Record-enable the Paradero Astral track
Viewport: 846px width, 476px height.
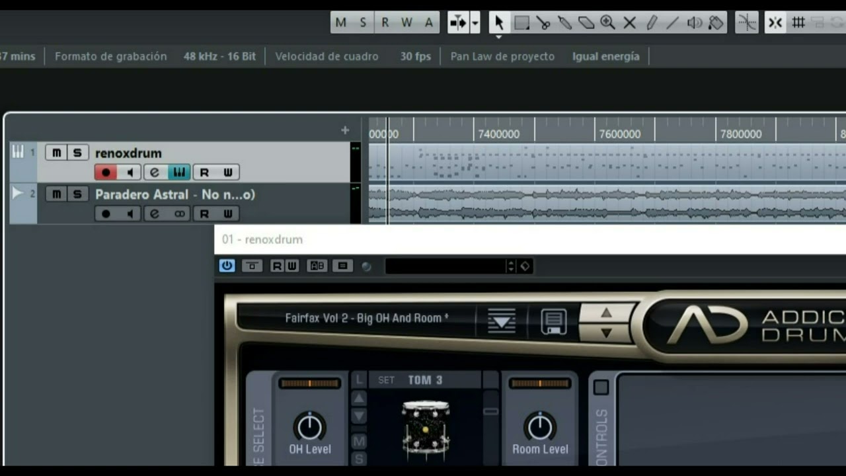tap(106, 214)
